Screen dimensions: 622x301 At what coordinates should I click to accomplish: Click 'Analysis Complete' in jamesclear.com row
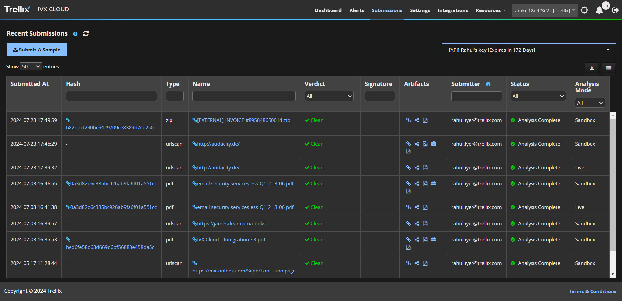pos(539,224)
